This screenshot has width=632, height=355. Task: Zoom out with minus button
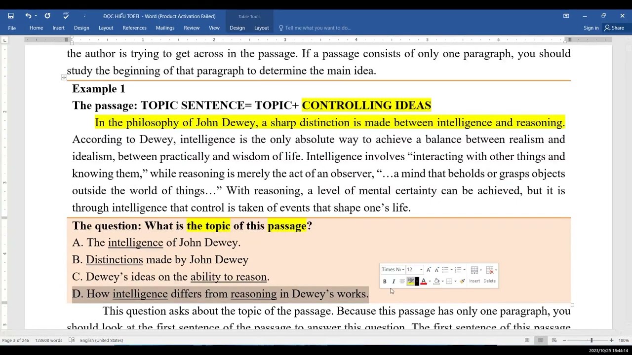tap(564, 340)
